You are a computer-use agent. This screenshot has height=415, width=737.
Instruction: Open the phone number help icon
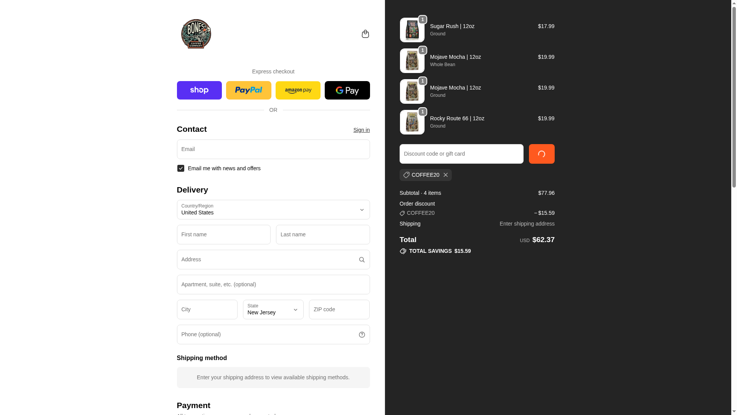pos(362,335)
